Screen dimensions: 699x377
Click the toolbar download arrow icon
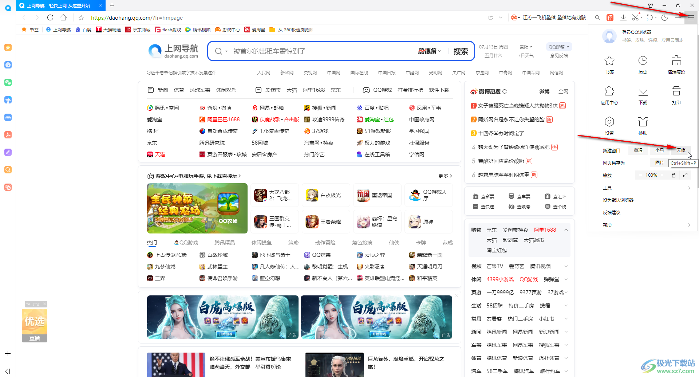point(623,17)
